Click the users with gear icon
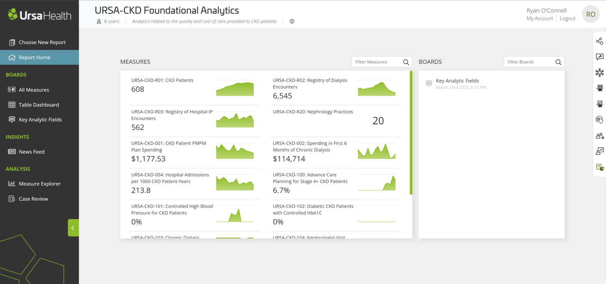 click(600, 136)
